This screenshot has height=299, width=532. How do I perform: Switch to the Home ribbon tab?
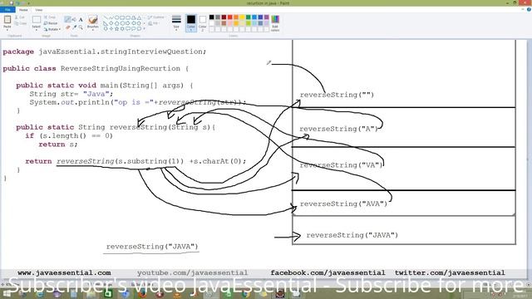coord(23,10)
